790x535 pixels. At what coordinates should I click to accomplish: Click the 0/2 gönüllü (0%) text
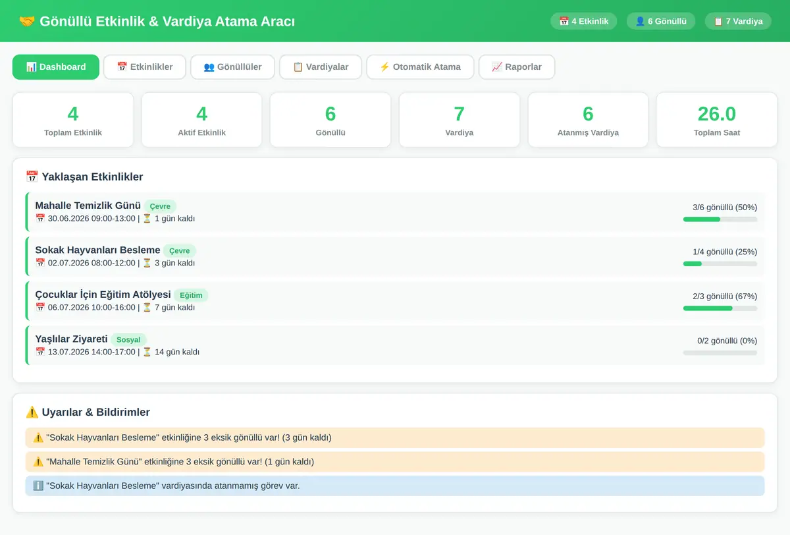pyautogui.click(x=727, y=341)
